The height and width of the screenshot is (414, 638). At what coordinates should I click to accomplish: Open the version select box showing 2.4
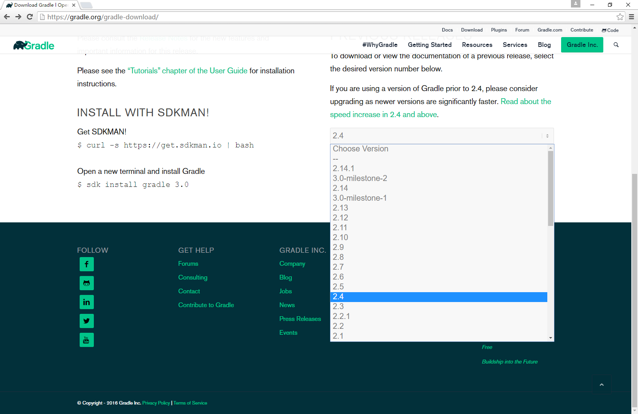[442, 136]
